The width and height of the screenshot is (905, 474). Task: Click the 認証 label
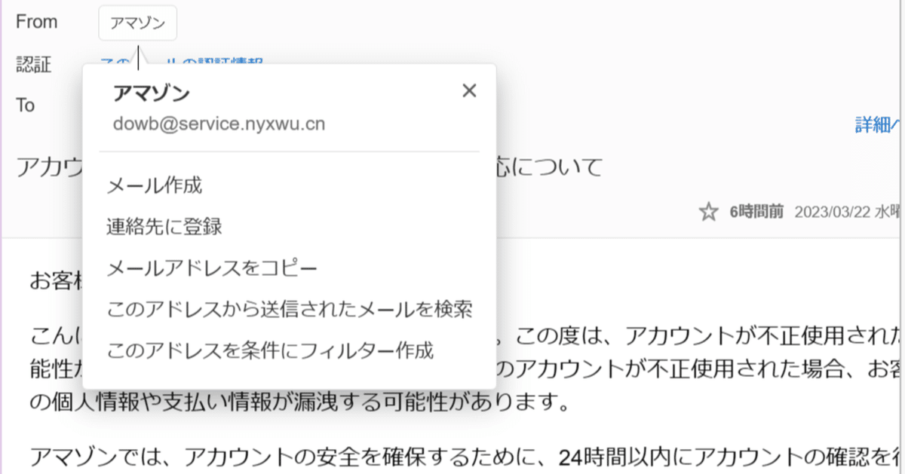pyautogui.click(x=34, y=65)
